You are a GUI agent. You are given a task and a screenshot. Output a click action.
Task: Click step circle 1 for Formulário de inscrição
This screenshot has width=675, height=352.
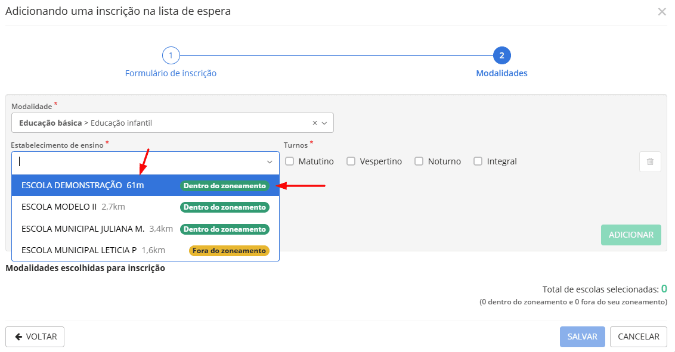pyautogui.click(x=171, y=55)
